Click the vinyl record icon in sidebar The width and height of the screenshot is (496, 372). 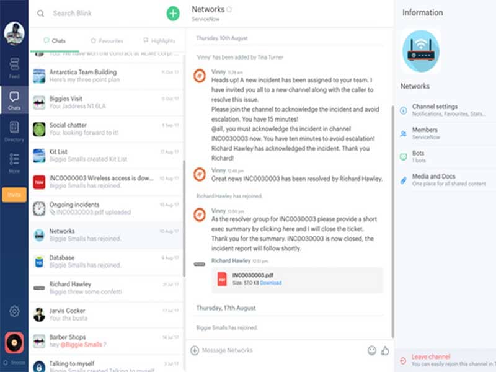point(14,343)
